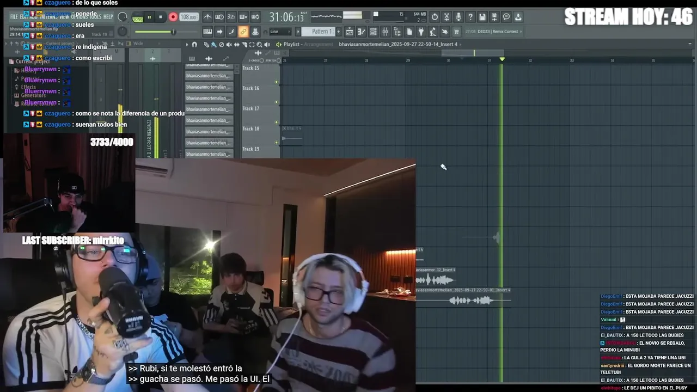Click the main volume knob
Image resolution: width=697 pixels, height=392 pixels.
(123, 17)
